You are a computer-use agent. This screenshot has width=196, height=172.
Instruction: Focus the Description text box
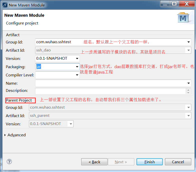(x=110, y=91)
